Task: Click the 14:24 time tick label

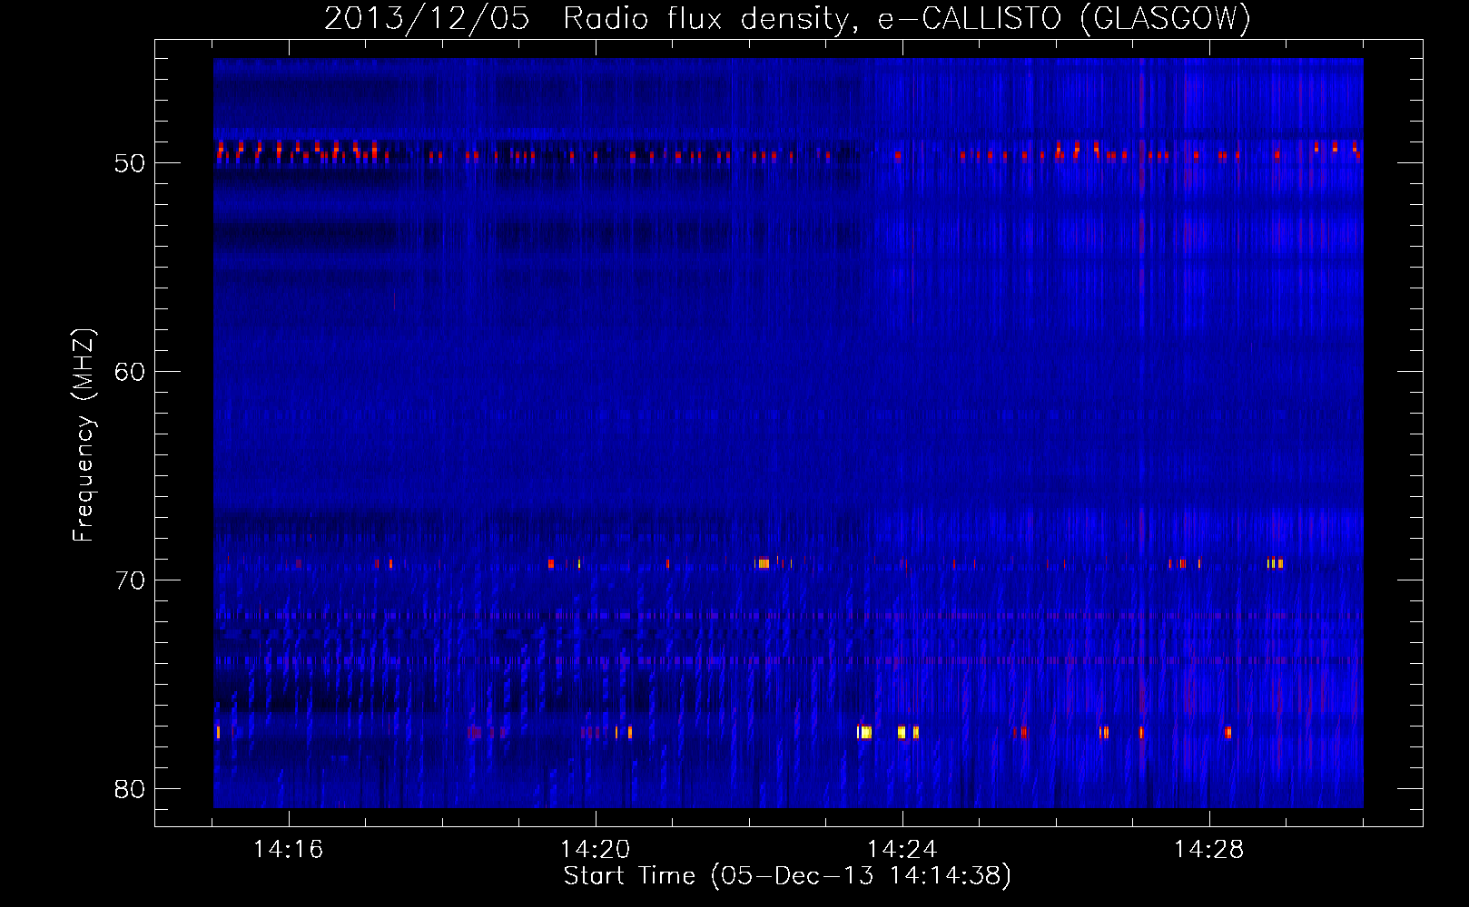Action: (902, 850)
